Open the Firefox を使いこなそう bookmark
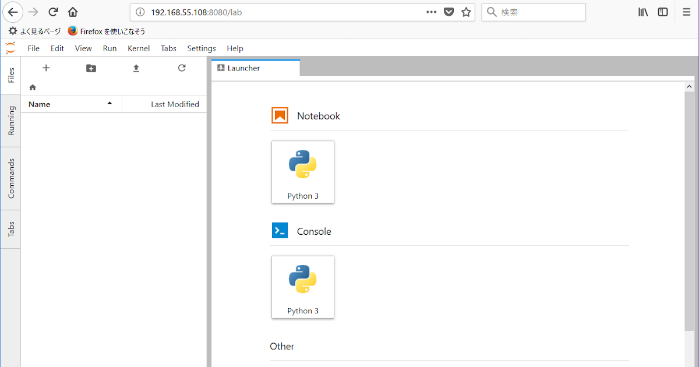Viewport: 699px width, 367px height. coord(108,31)
